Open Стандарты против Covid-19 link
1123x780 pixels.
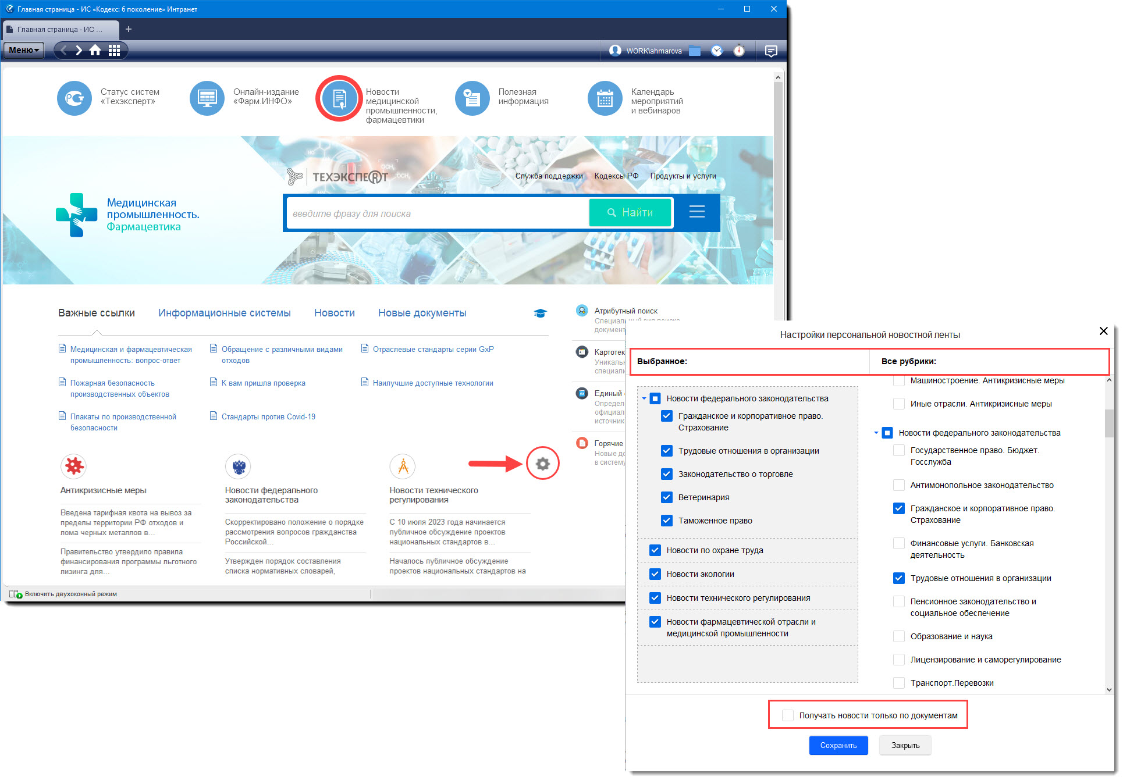pyautogui.click(x=268, y=416)
